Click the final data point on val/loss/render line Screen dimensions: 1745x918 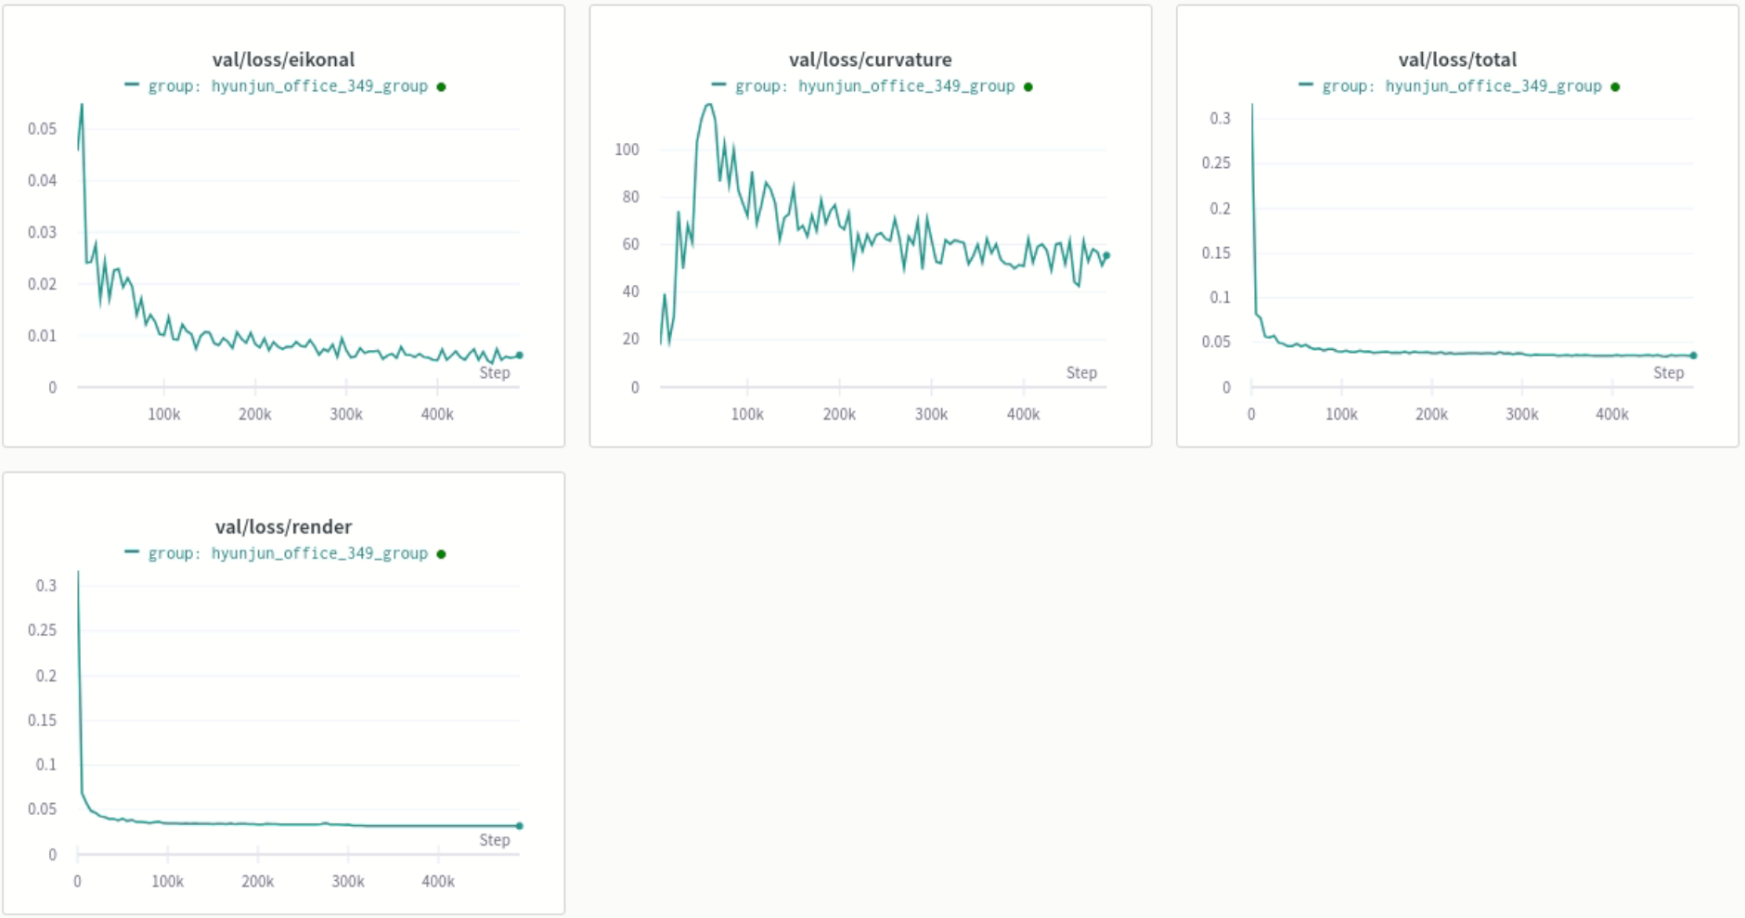520,824
